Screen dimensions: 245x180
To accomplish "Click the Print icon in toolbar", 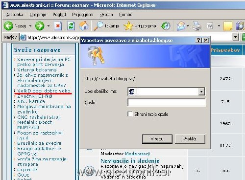I will (x=197, y=26).
